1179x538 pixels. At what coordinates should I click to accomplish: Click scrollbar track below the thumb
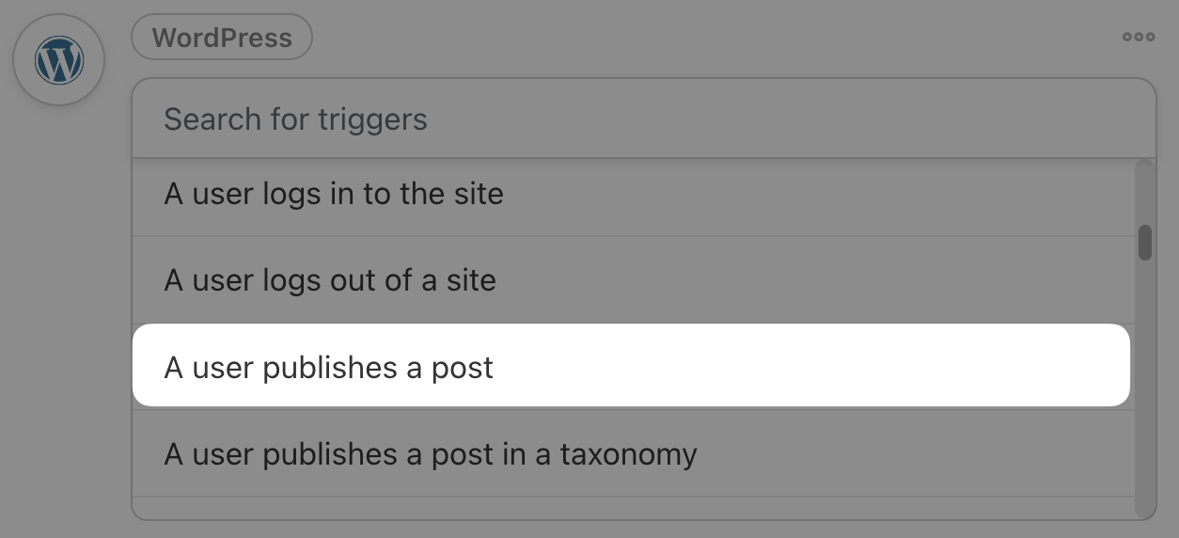coord(1144,386)
